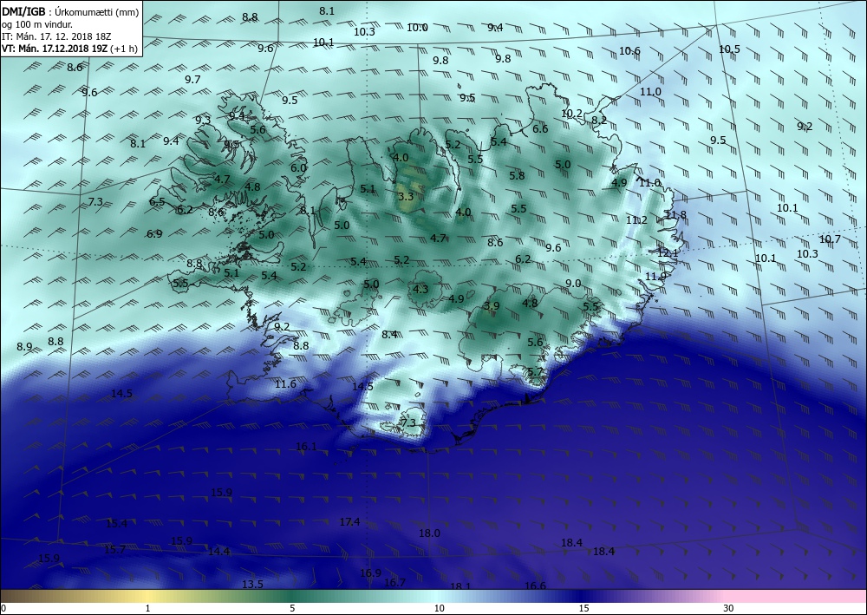The width and height of the screenshot is (867, 615).
Task: Click the value 4.3 on the map
Action: tap(420, 289)
